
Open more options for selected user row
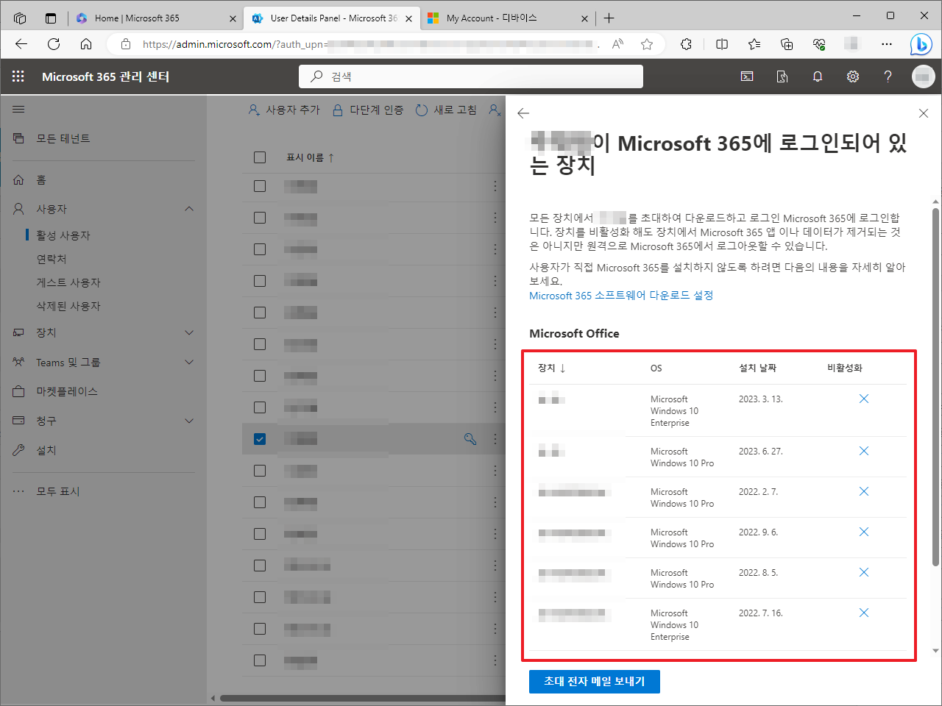coord(495,439)
